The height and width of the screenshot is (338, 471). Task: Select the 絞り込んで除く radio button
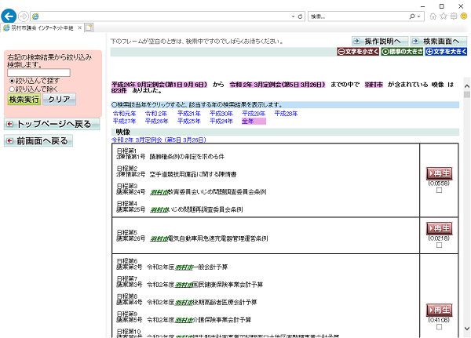pos(12,89)
